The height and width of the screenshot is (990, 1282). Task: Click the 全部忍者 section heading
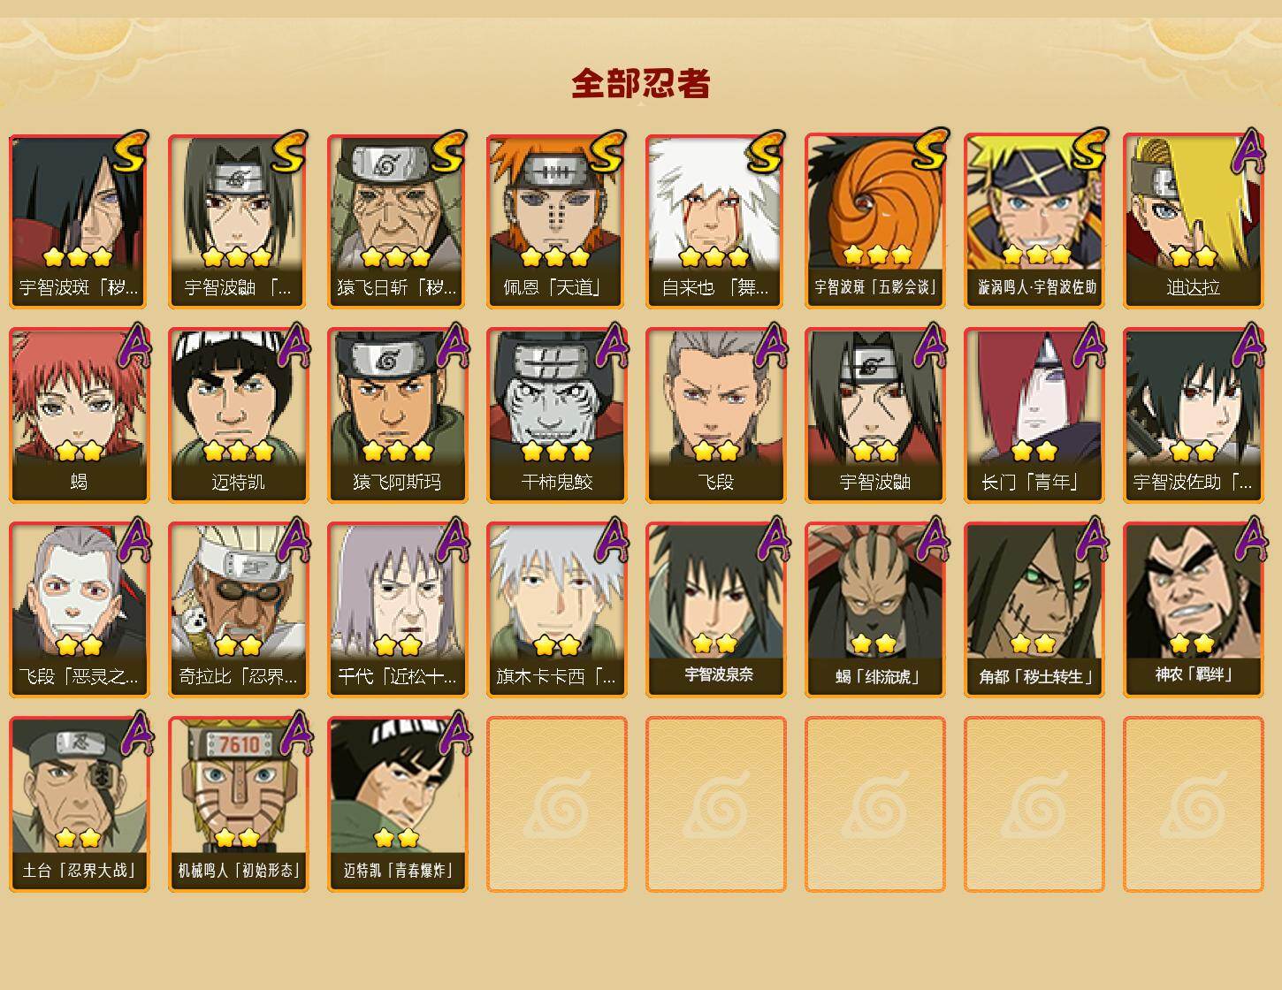click(641, 84)
